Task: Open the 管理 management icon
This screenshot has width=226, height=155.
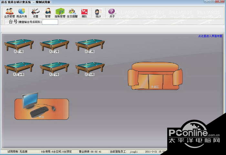Action: click(48, 13)
